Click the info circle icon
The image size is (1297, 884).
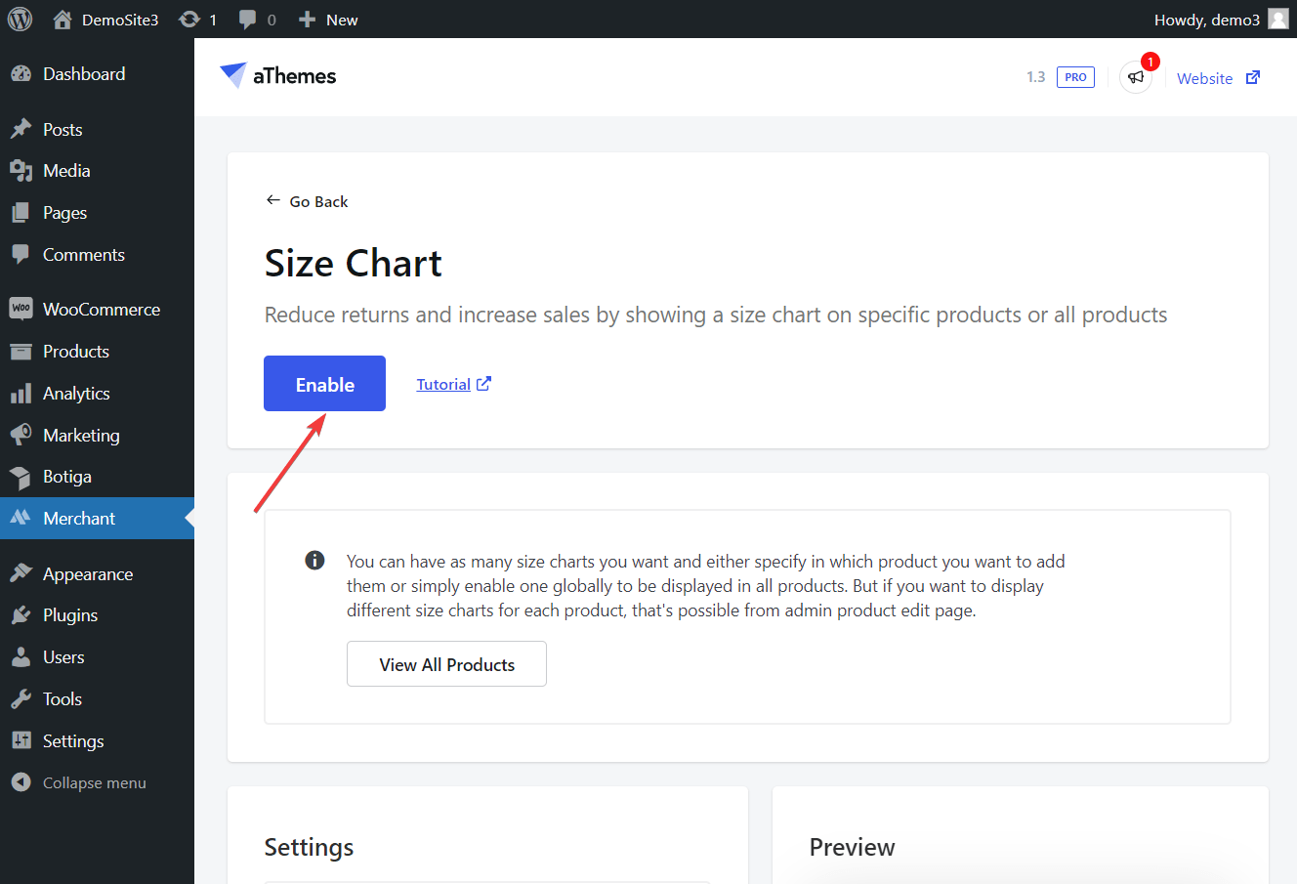(314, 561)
